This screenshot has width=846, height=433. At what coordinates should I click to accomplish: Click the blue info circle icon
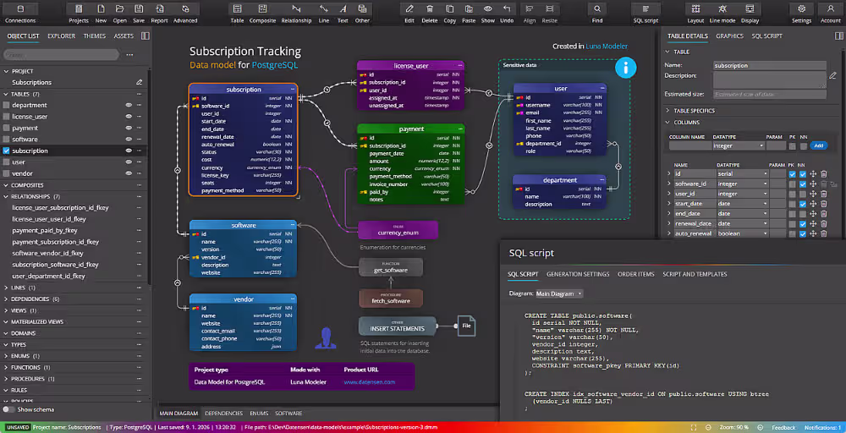[626, 68]
